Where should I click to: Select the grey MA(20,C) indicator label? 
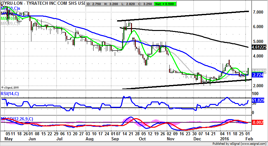(x=10, y=23)
